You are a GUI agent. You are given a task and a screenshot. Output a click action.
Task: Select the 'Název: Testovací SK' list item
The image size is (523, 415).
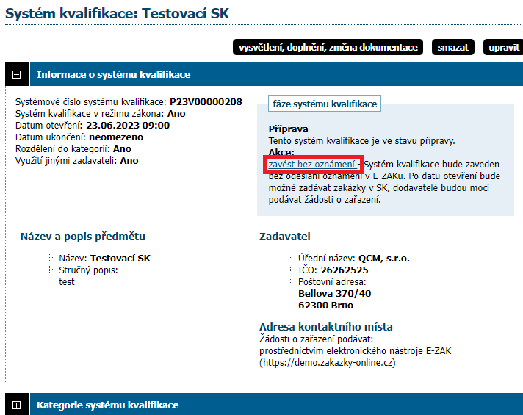click(104, 259)
